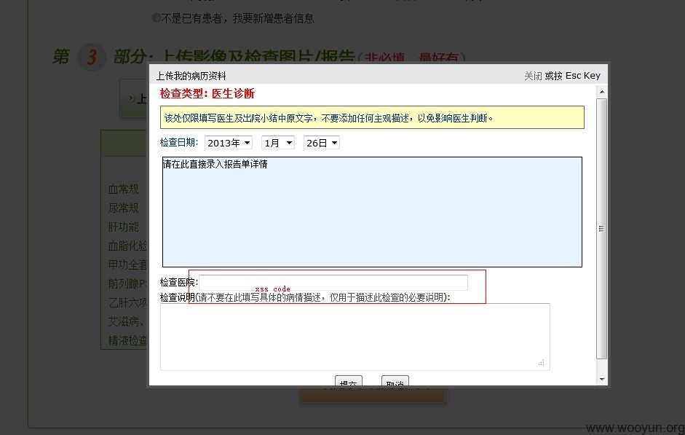The image size is (685, 435).
Task: Click the report details text area
Action: tap(372, 212)
